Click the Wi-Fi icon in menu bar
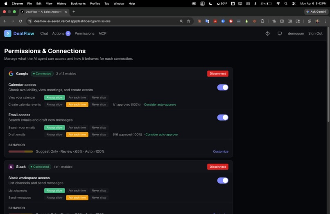 278,4
